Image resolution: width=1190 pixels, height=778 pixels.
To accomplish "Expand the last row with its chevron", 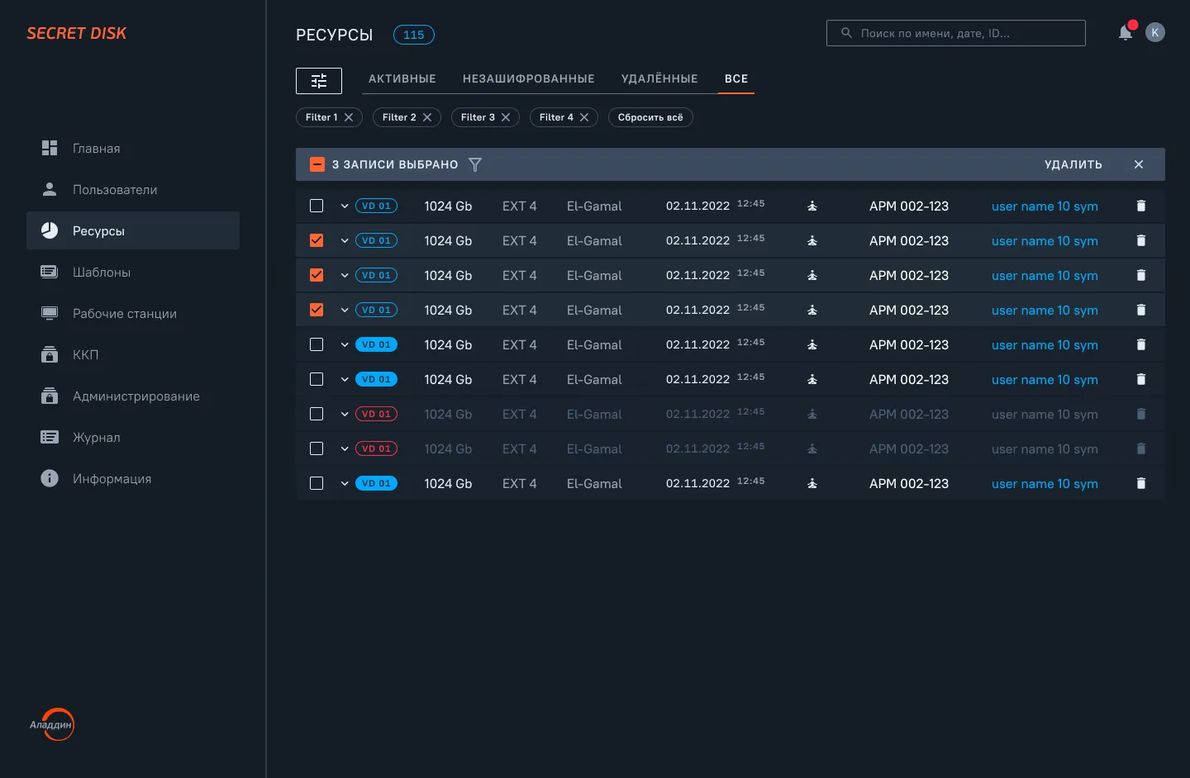I will click(345, 484).
